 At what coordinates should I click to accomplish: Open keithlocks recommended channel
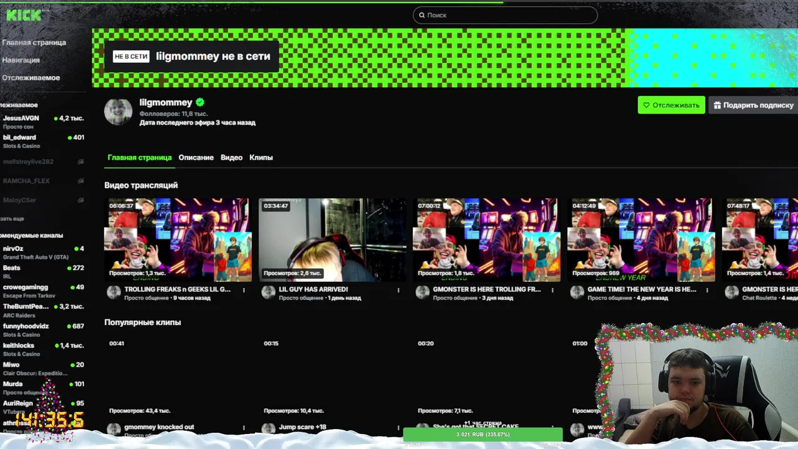click(x=42, y=349)
